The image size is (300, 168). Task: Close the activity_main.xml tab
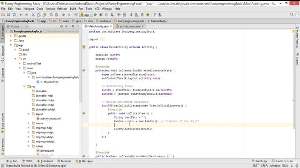(x=142, y=26)
